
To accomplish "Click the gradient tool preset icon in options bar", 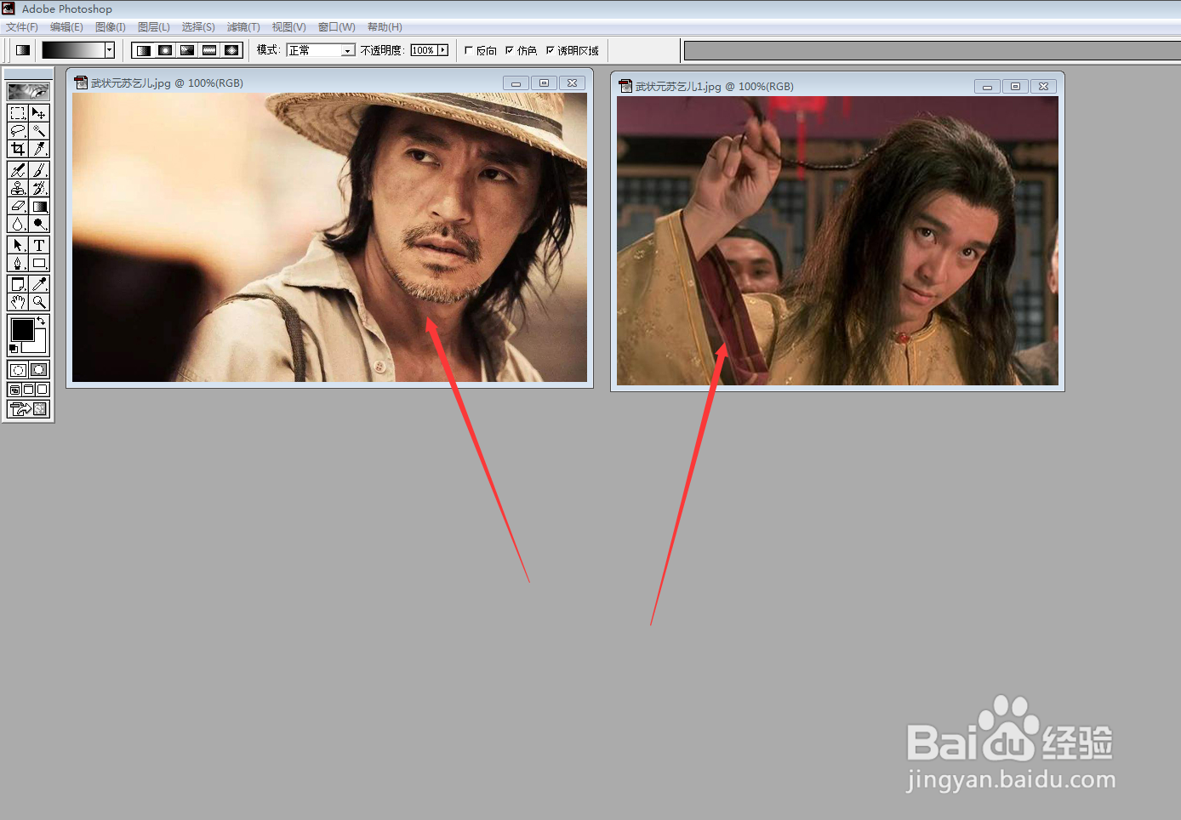I will pos(23,50).
